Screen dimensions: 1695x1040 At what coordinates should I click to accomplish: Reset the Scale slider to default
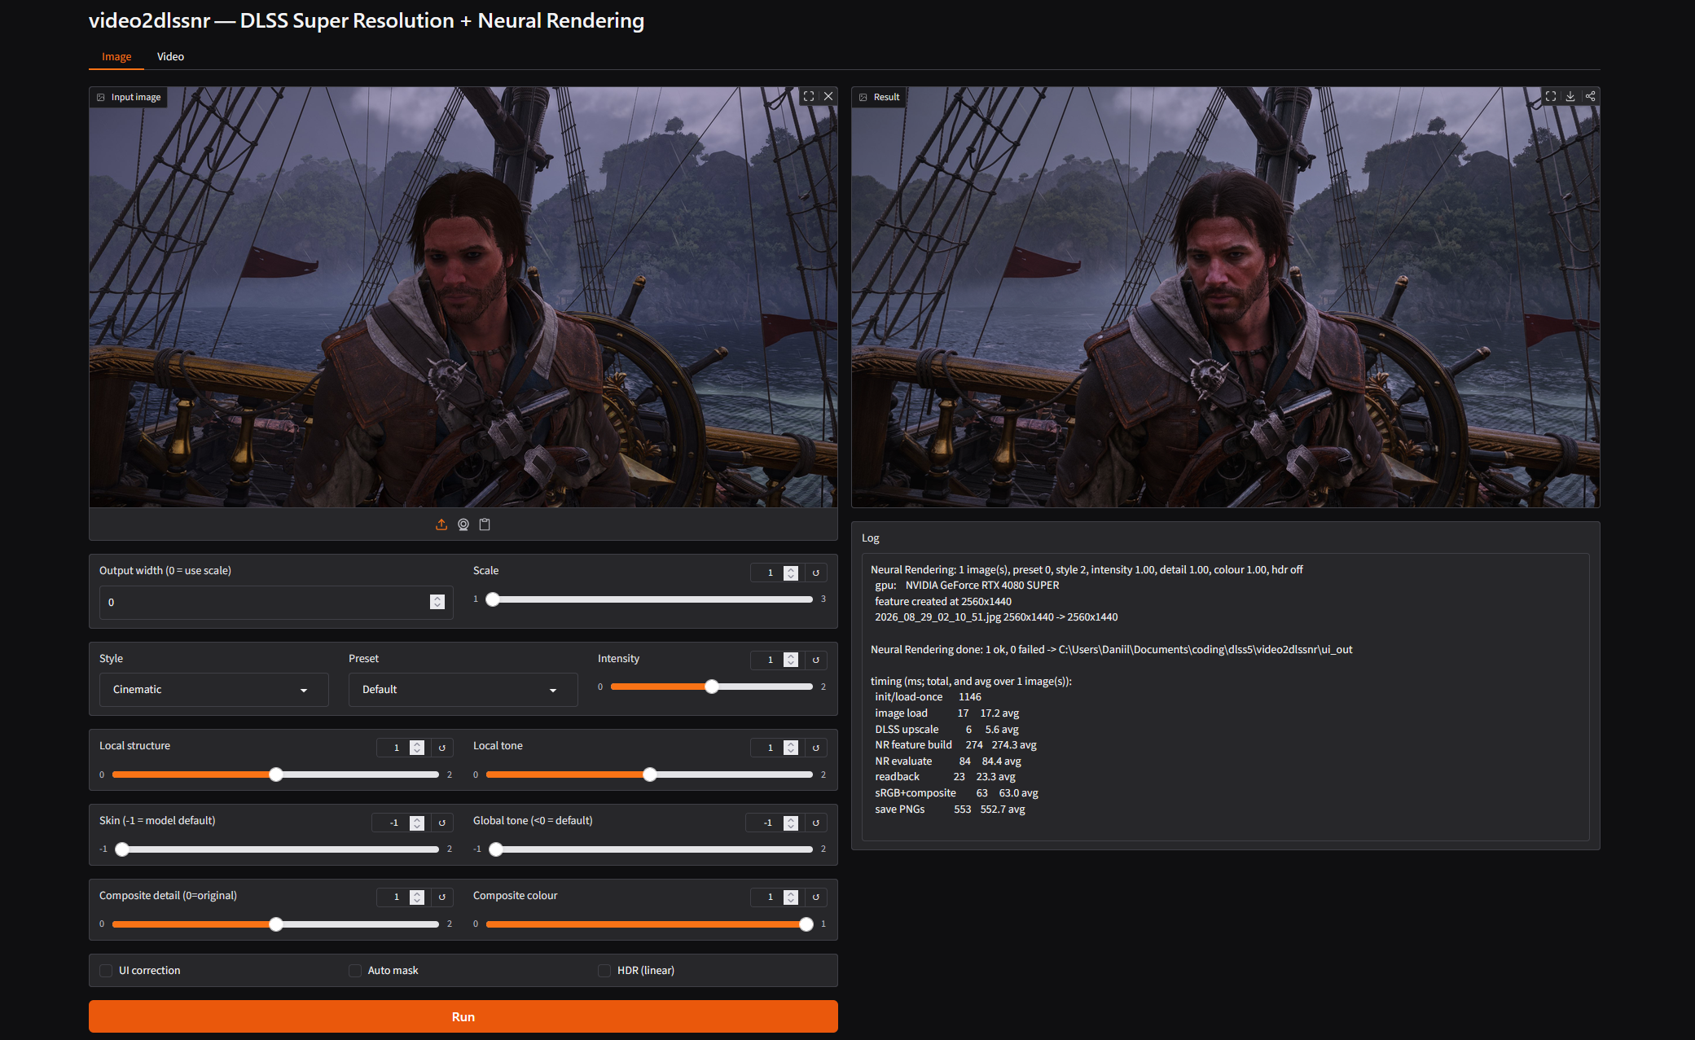coord(816,573)
